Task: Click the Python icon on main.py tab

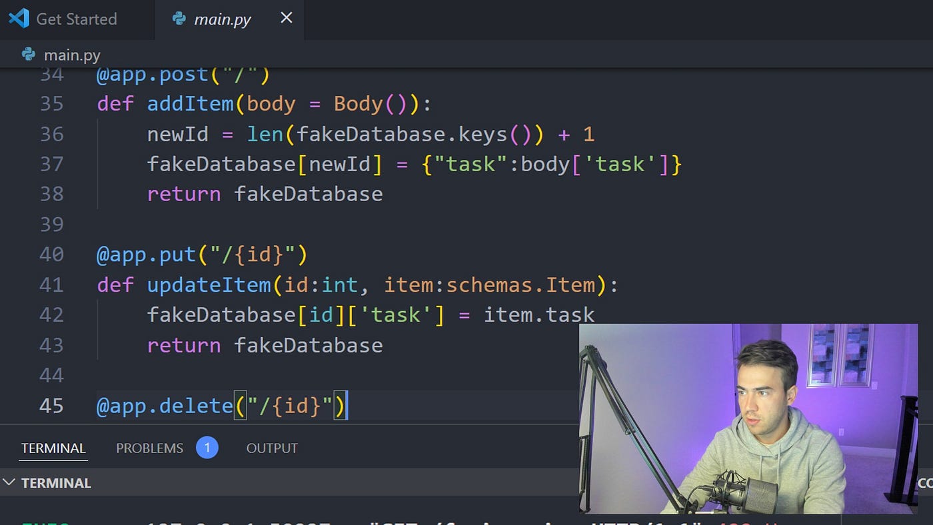Action: click(179, 19)
